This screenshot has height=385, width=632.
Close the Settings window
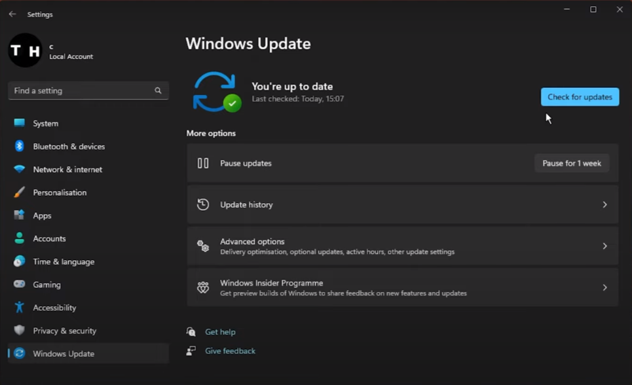coord(620,9)
